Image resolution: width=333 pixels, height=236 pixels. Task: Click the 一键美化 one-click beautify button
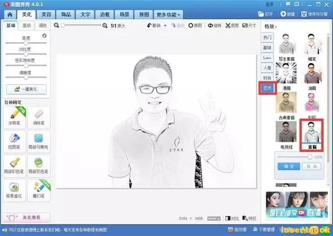tap(26, 89)
